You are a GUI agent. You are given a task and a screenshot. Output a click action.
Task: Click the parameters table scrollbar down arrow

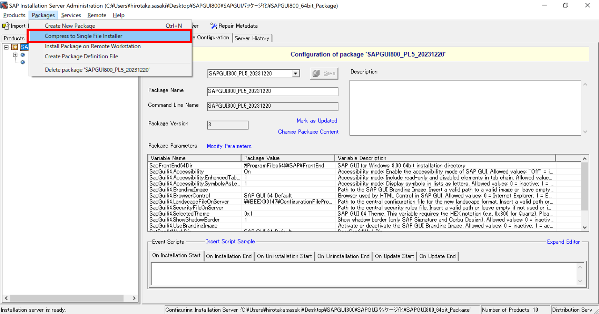point(585,227)
